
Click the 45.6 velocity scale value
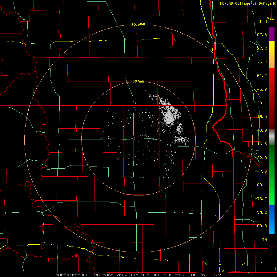pos(262,89)
